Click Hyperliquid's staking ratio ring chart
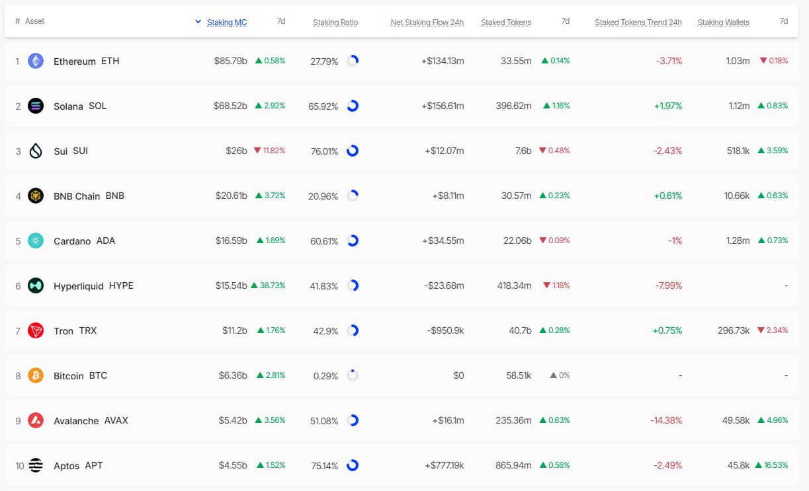This screenshot has height=491, width=809. (353, 285)
